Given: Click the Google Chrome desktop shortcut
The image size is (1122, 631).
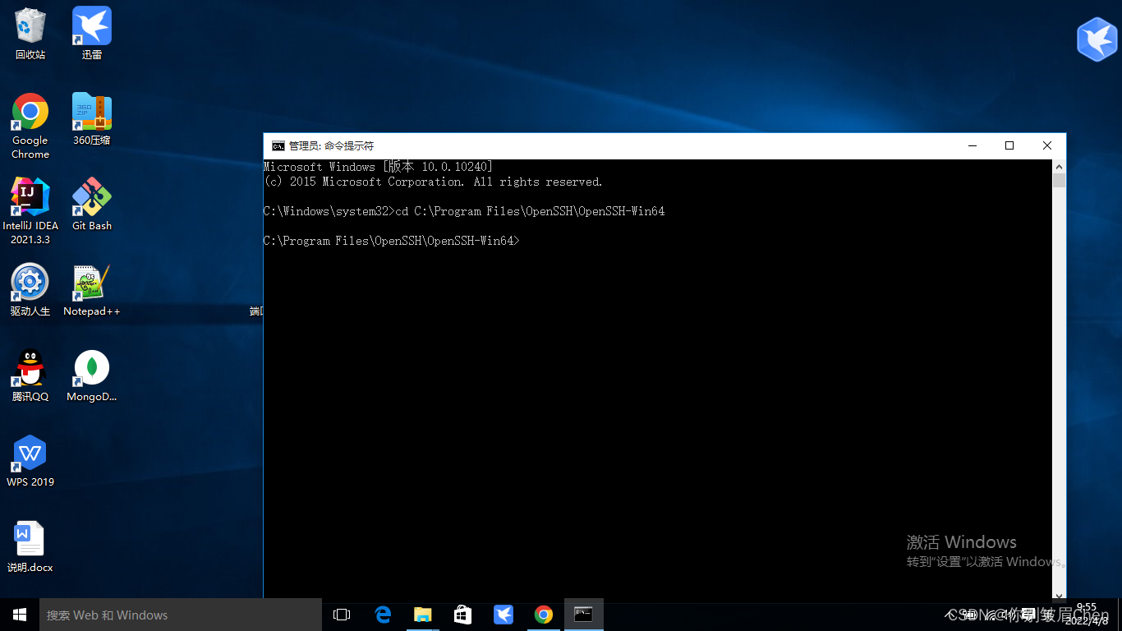Looking at the screenshot, I should [x=30, y=113].
